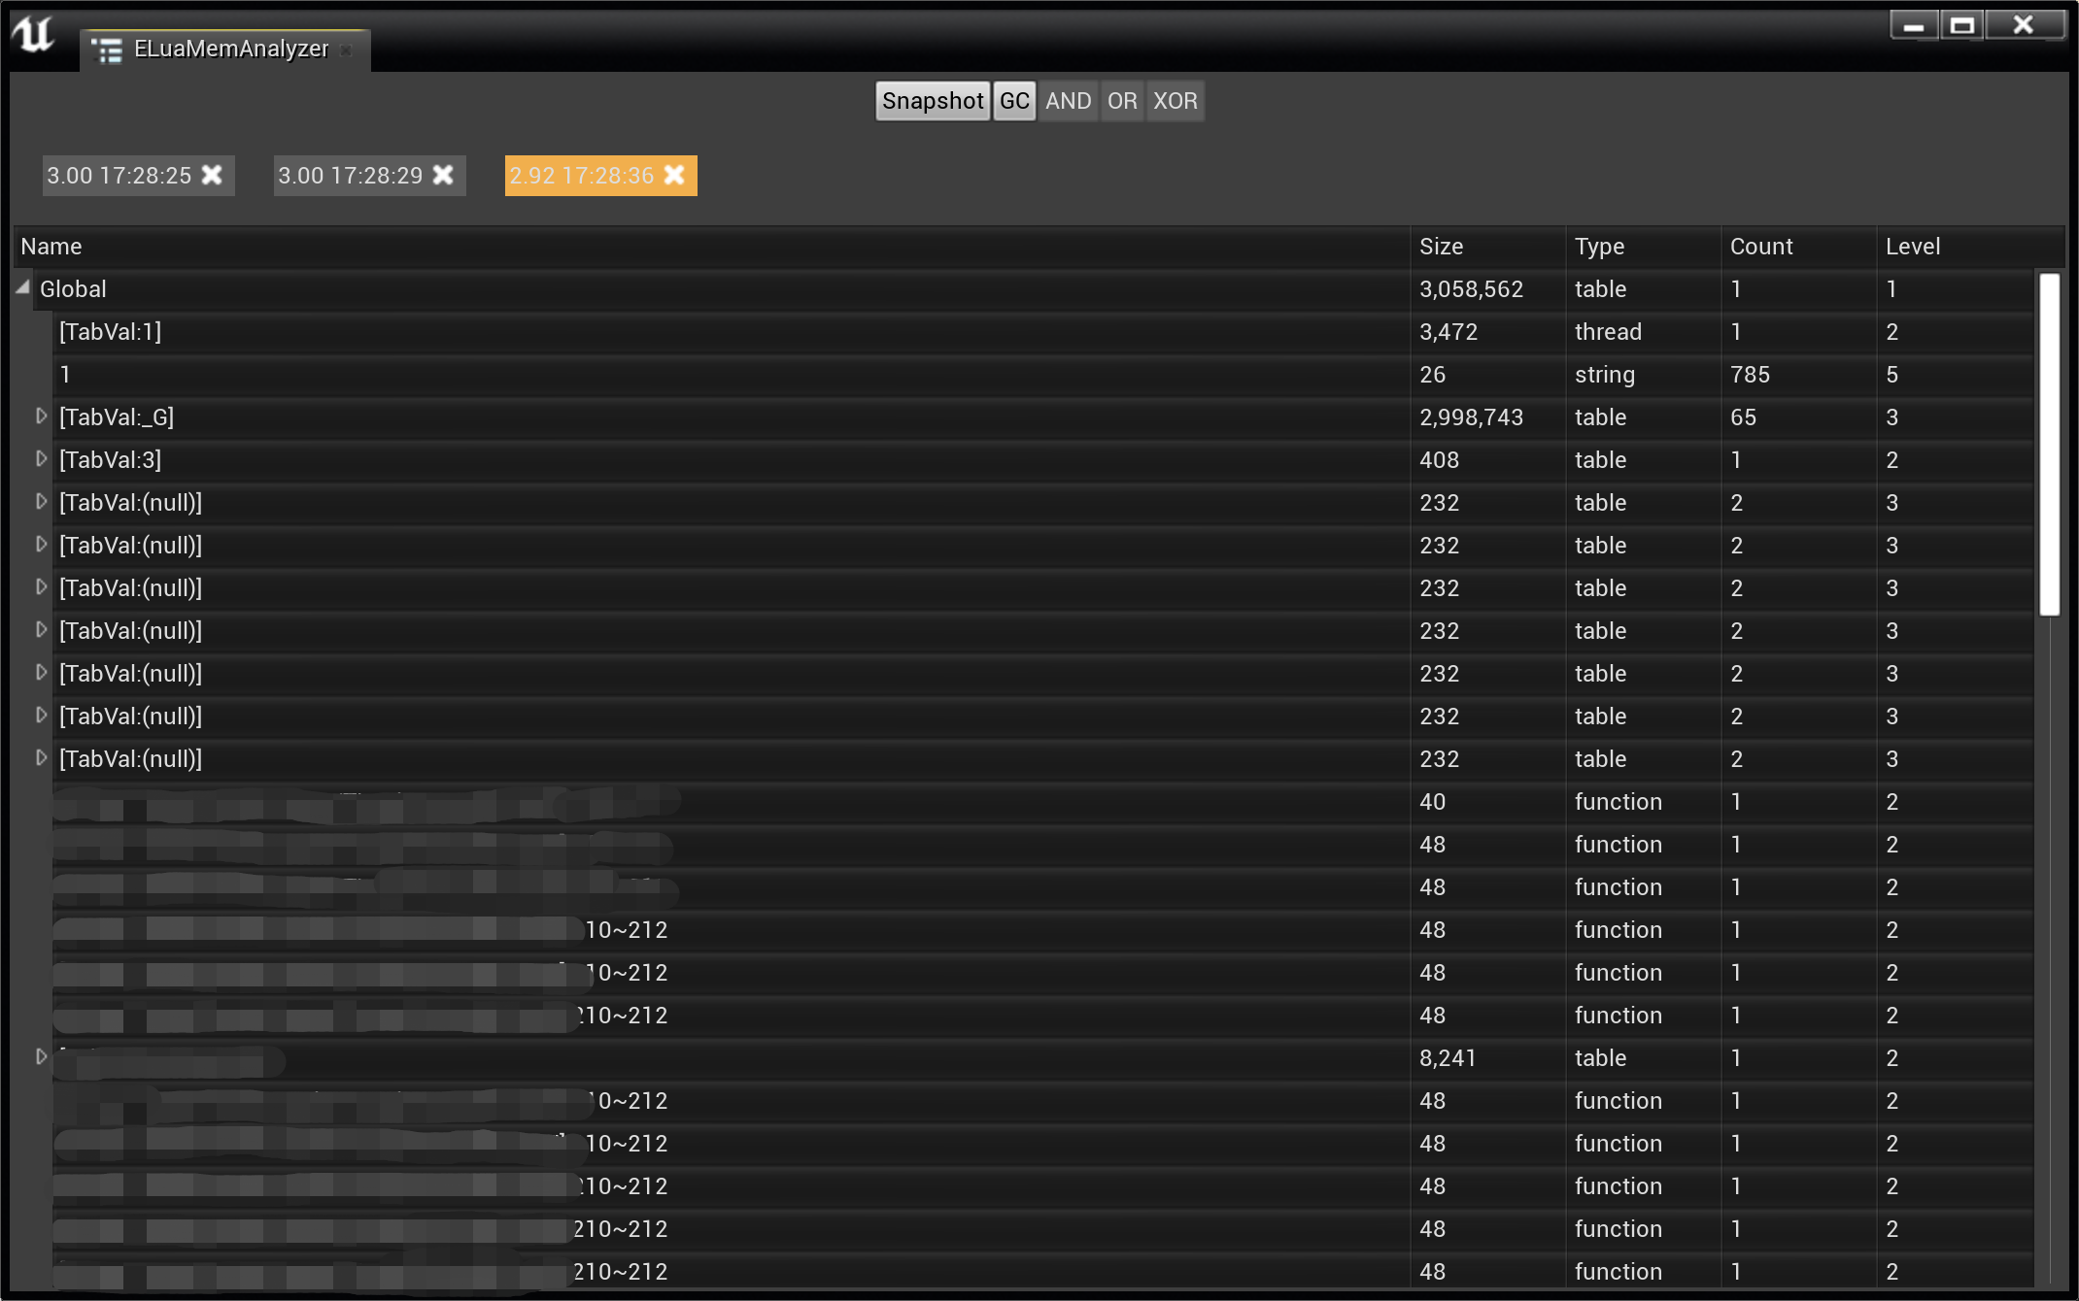Switch to the ELuaMemAnalyzer tab
This screenshot has height=1301, width=2079.
click(x=230, y=50)
